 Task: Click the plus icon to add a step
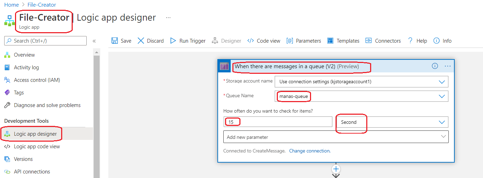tap(336, 169)
